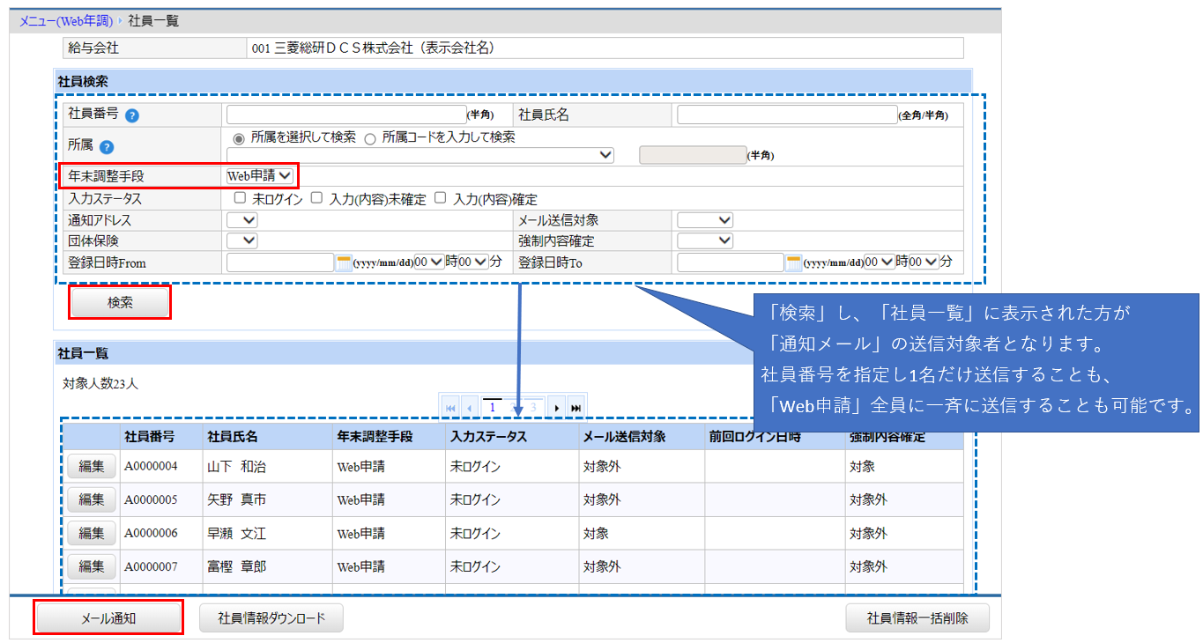Check the 入力(内容)未確定 box
The width and height of the screenshot is (1203, 643).
[316, 199]
